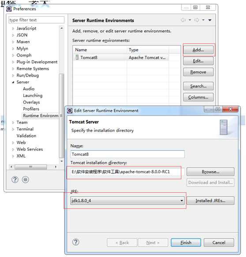Expand the JavaScript tree node
This screenshot has width=246, height=257.
point(13,29)
